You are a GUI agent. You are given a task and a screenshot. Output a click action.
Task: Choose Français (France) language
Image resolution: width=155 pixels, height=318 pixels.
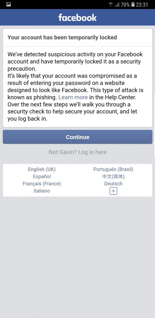(42, 184)
